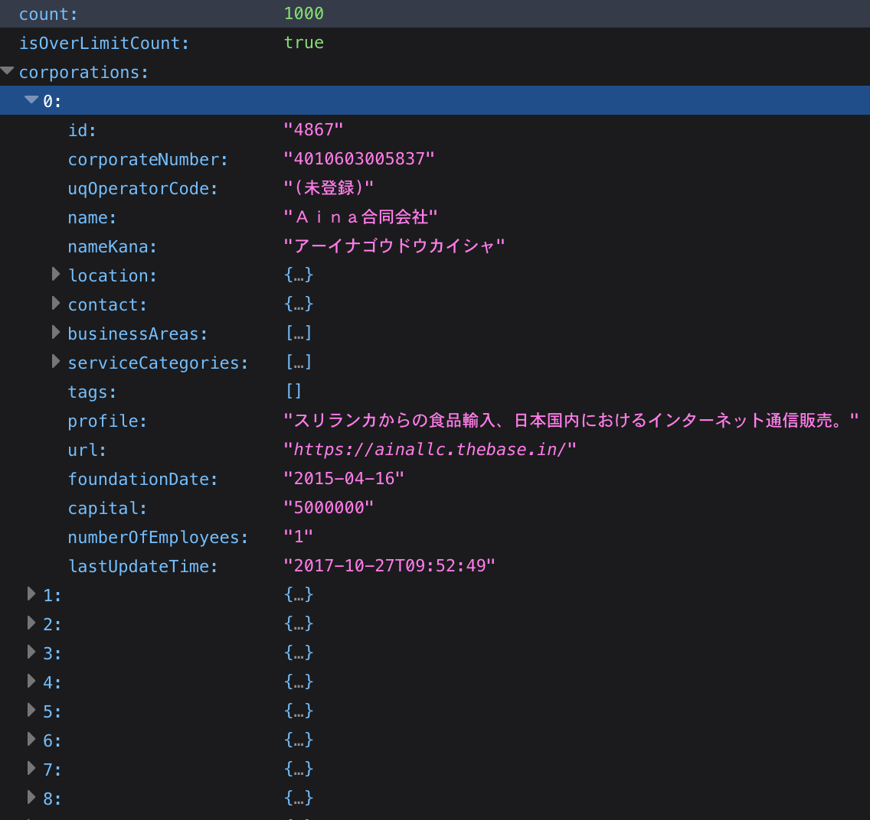Click the empty tags array
The height and width of the screenshot is (820, 870).
tap(293, 392)
